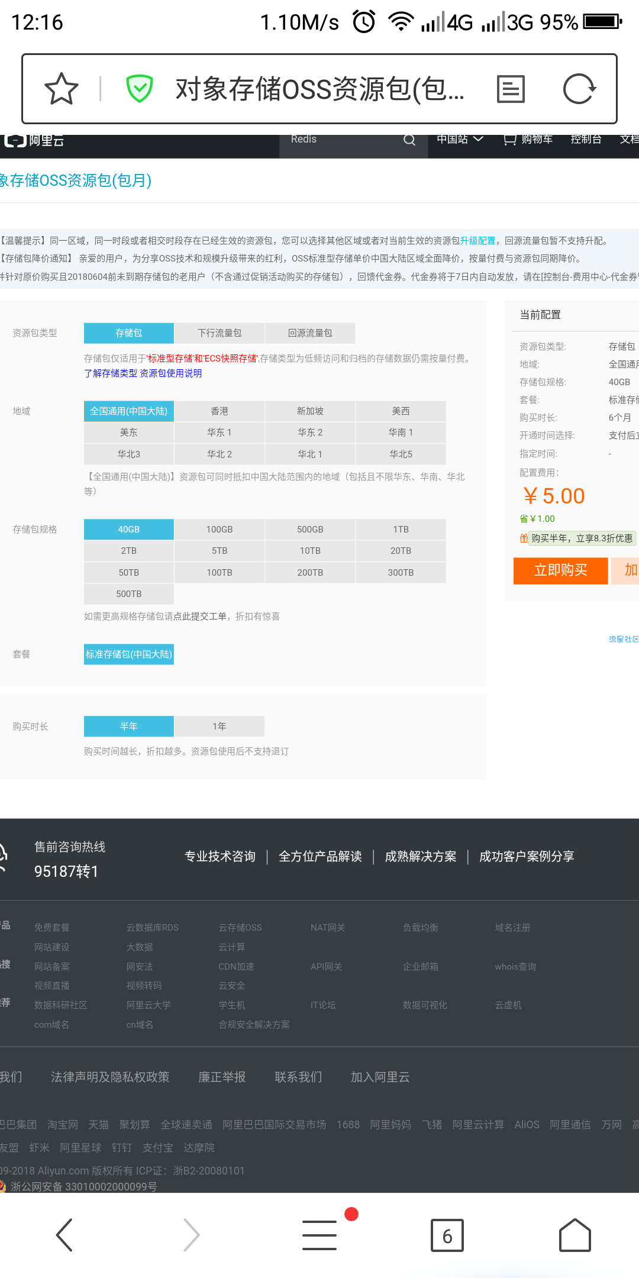The width and height of the screenshot is (639, 1278).
Task: Open 域名注册 footer link
Action: tap(512, 928)
